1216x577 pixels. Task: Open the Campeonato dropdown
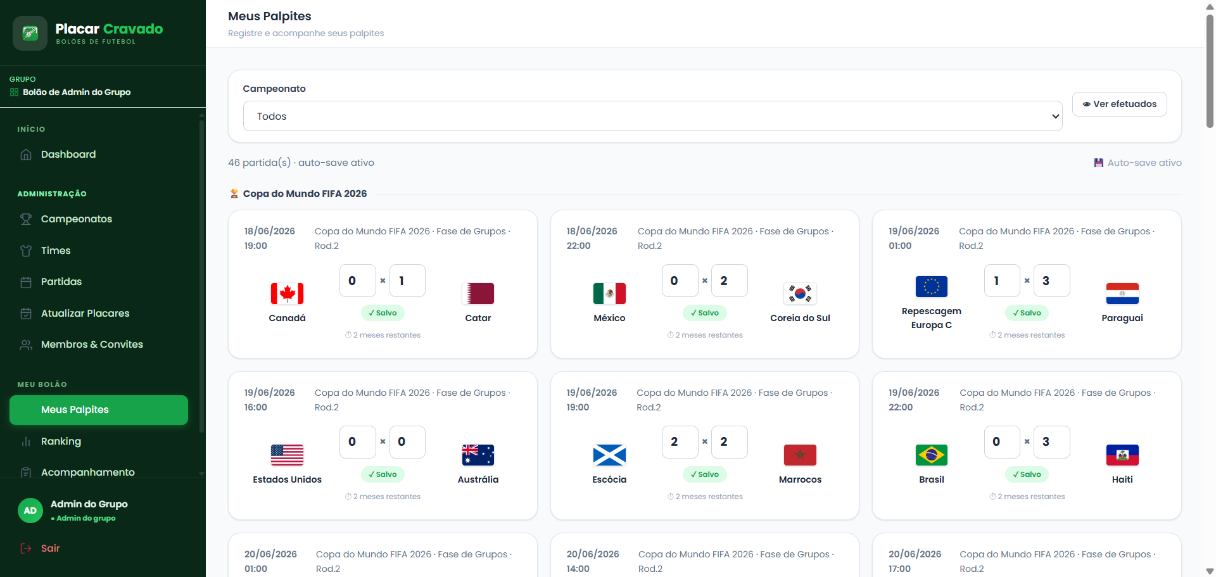click(652, 116)
